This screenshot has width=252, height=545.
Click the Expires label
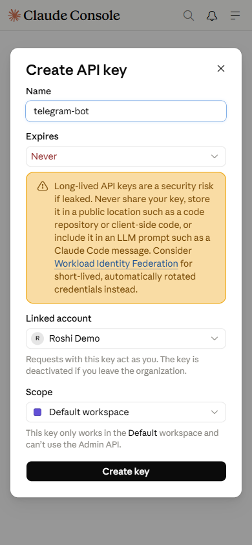pyautogui.click(x=43, y=137)
